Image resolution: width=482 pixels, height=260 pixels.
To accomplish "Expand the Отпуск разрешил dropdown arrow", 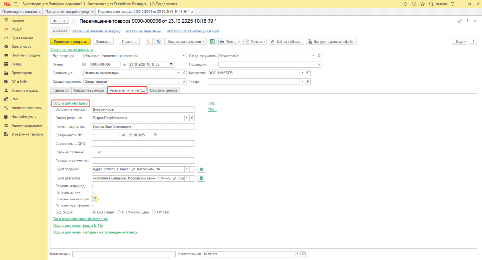I will pyautogui.click(x=187, y=118).
